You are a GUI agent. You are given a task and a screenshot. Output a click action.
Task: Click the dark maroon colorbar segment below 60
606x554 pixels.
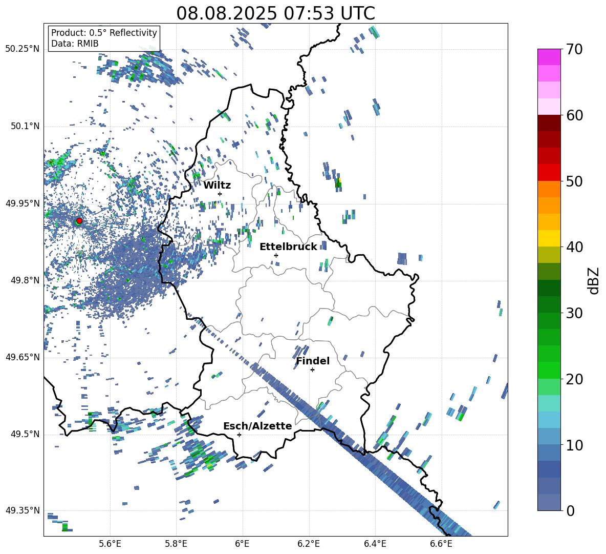click(549, 123)
